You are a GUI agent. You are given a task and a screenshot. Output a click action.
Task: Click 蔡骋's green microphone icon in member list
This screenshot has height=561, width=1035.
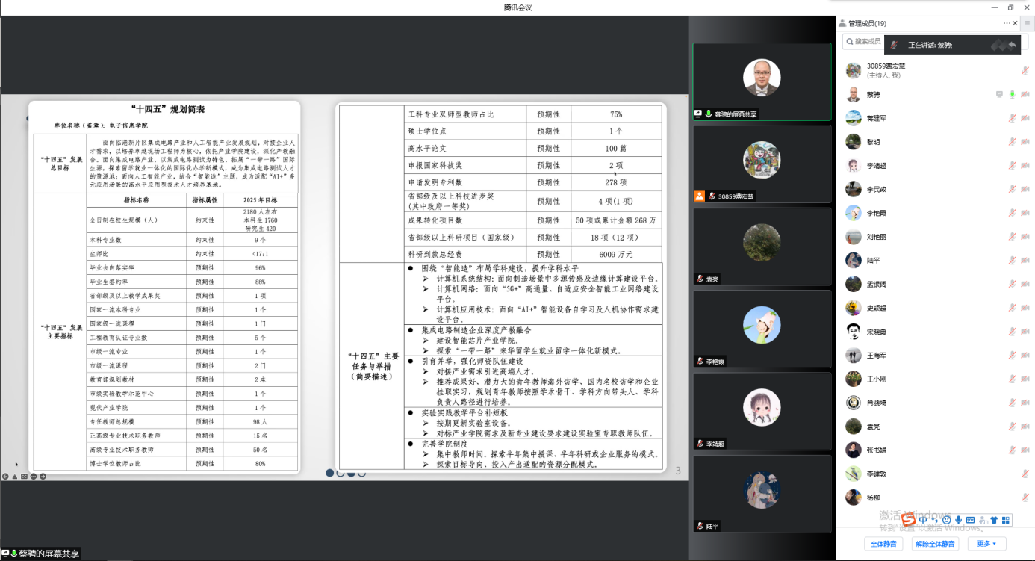(1013, 94)
